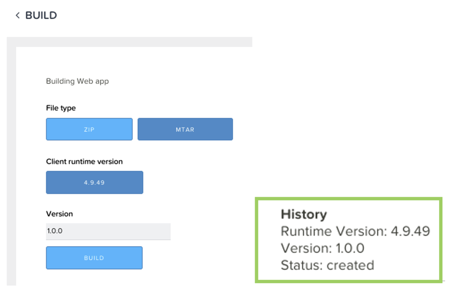Click the Version field label
Viewport: 449px width, 289px height.
tap(59, 214)
